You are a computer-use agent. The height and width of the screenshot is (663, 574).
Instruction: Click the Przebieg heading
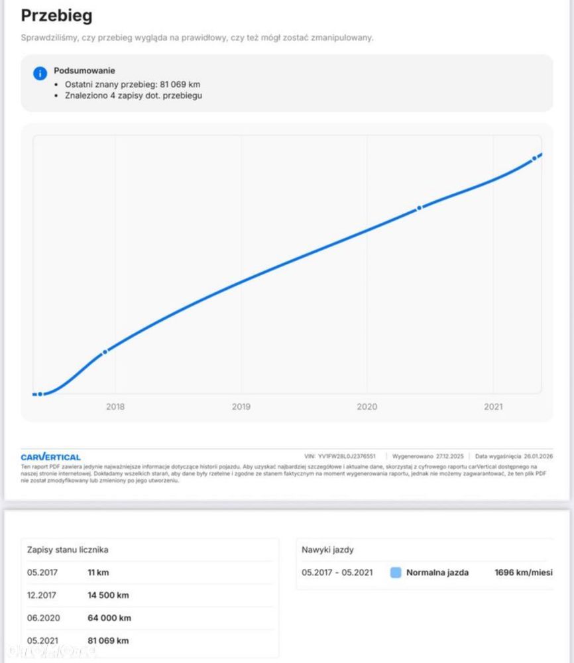click(x=57, y=15)
